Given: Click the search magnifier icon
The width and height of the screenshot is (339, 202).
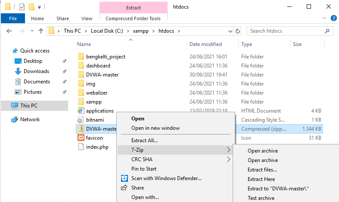Looking at the screenshot, I should pyautogui.click(x=327, y=31).
